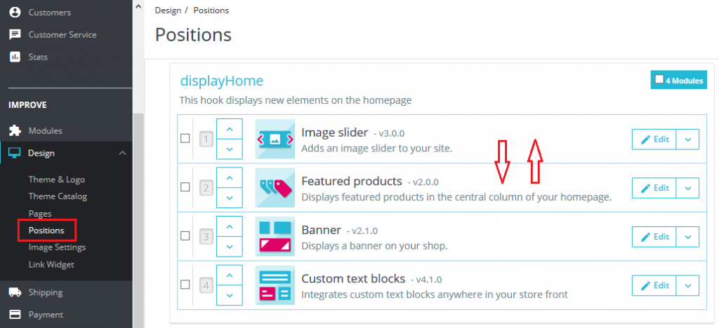Image resolution: width=719 pixels, height=328 pixels.
Task: Go to Image Settings in Design menu
Action: [x=57, y=247]
